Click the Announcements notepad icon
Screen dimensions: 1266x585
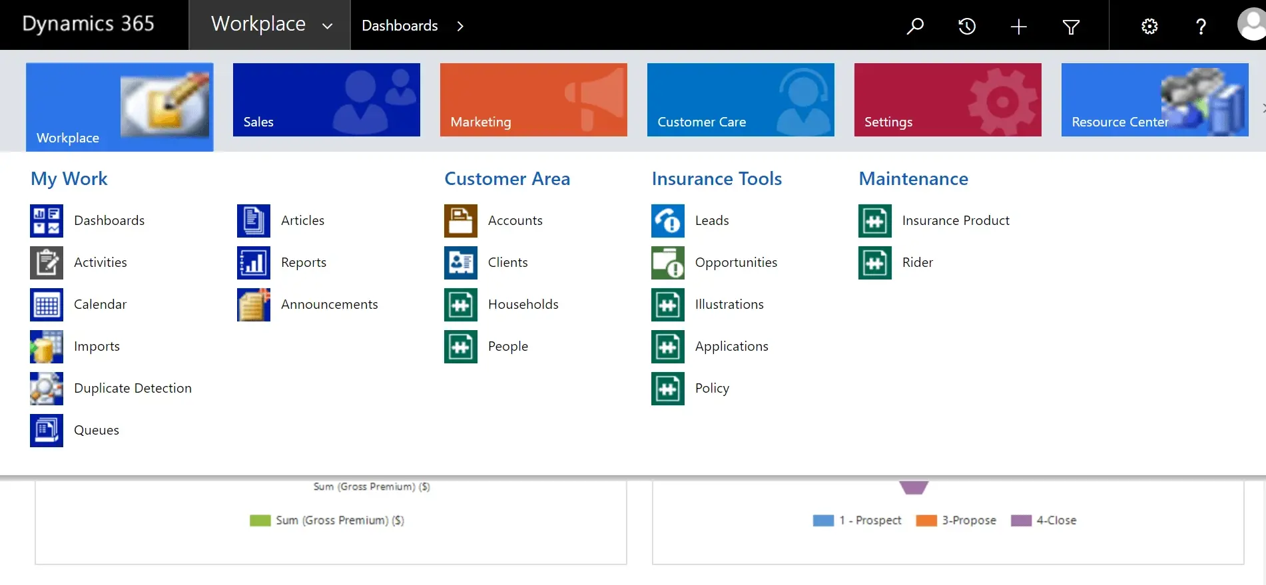tap(254, 305)
